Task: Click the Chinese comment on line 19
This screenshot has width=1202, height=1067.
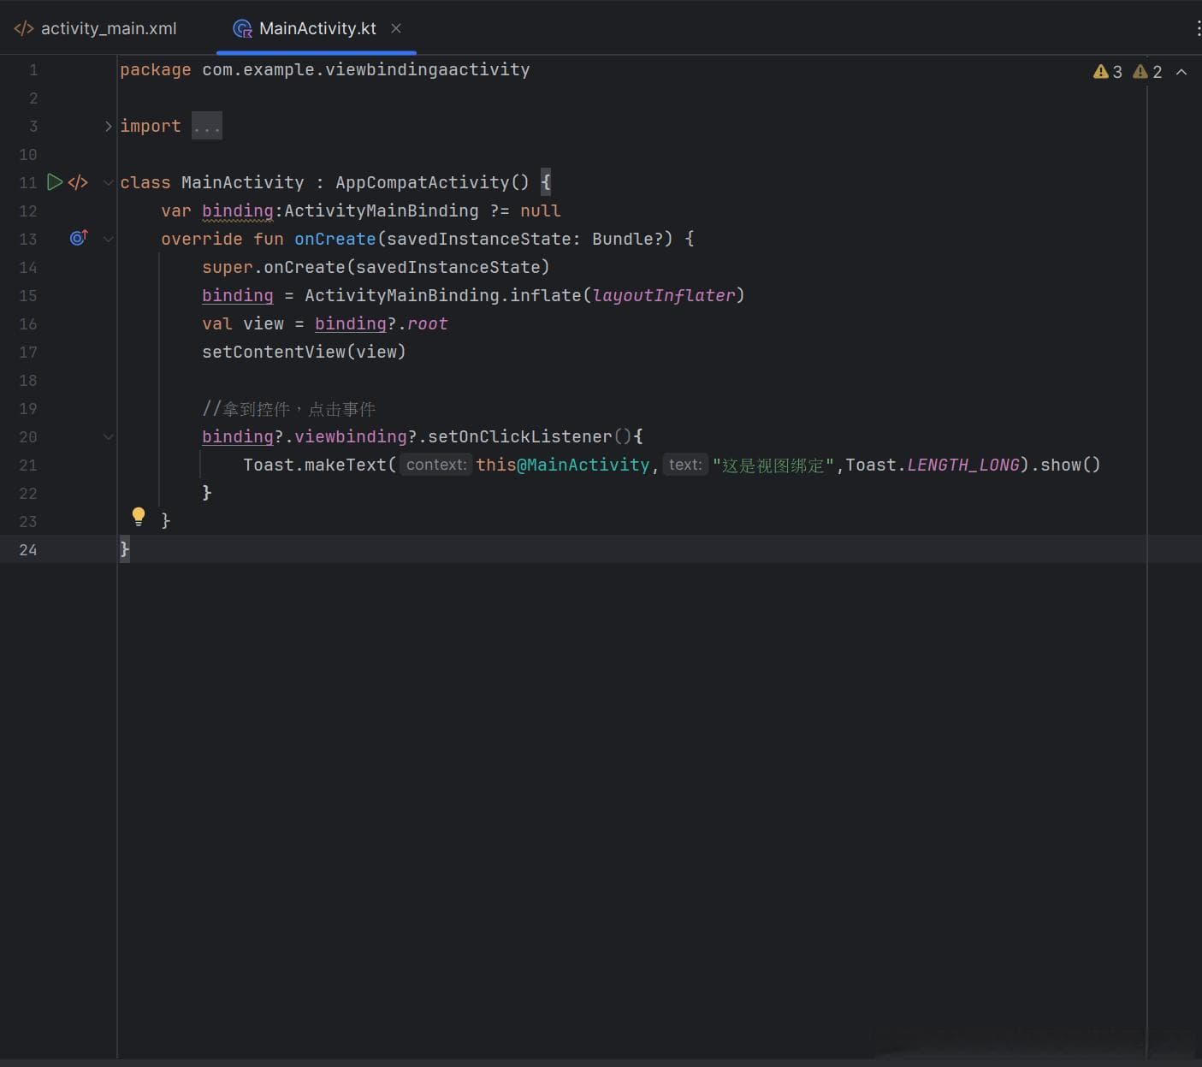Action: coord(289,408)
